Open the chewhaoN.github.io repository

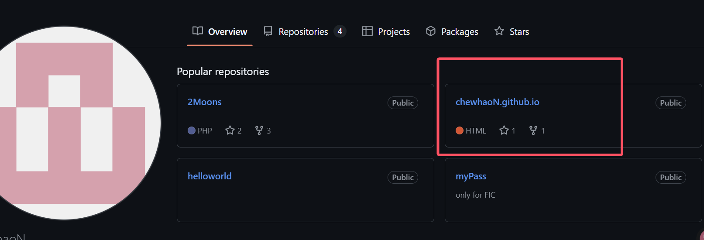(498, 102)
